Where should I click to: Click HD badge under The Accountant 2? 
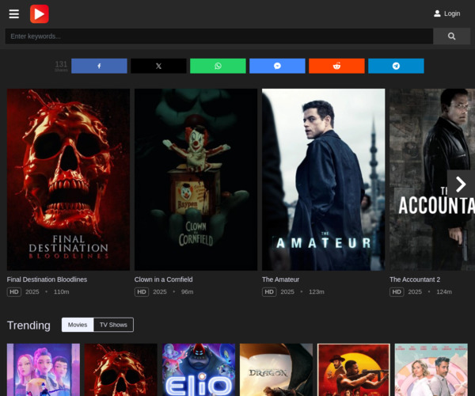pos(397,291)
